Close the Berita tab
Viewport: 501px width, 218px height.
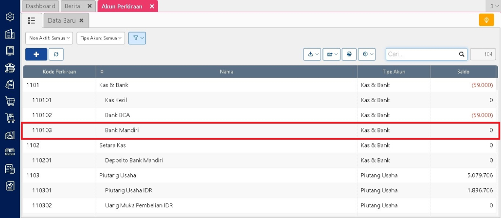coord(89,6)
